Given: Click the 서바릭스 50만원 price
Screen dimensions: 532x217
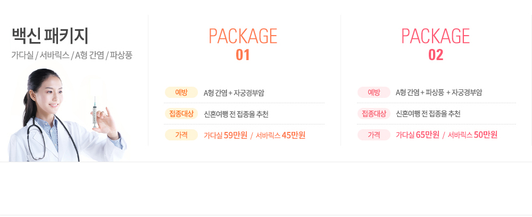Looking at the screenshot, I should click(472, 135).
